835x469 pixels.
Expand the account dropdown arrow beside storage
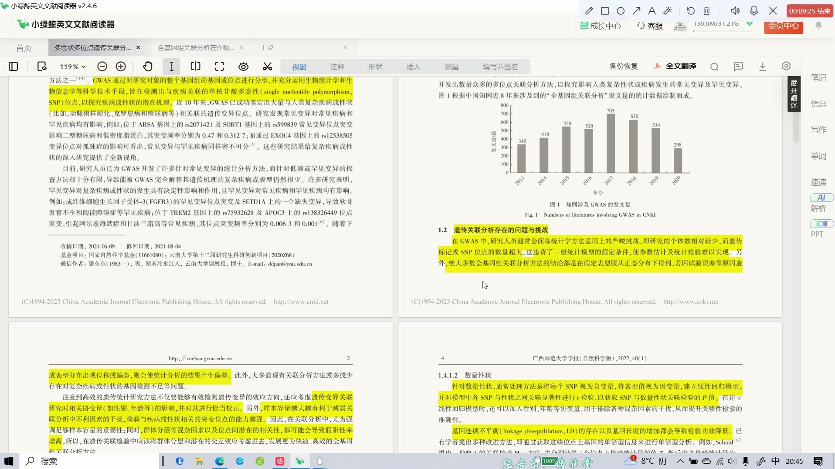point(750,23)
